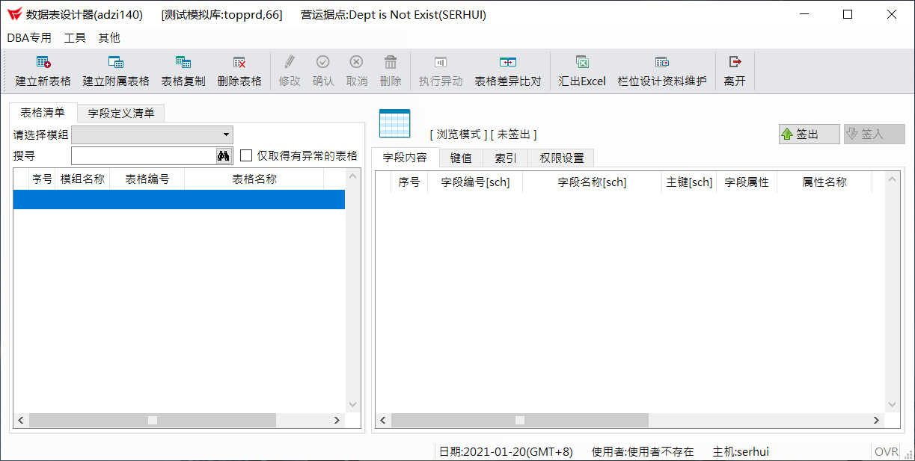Click the 执行异动 toolbar icon

(x=441, y=62)
